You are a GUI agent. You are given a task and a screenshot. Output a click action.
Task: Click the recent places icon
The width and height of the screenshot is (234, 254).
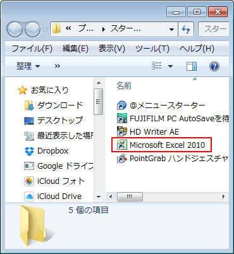pos(29,136)
